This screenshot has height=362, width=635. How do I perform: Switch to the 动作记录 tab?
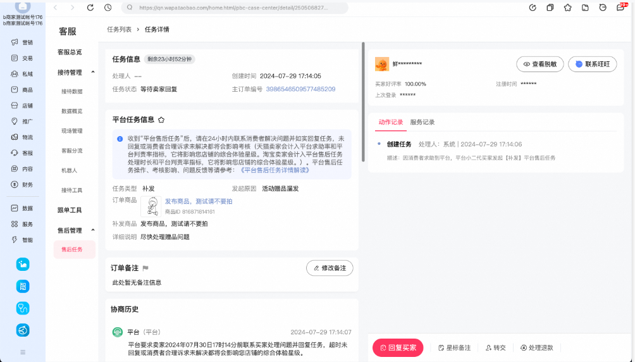click(390, 122)
